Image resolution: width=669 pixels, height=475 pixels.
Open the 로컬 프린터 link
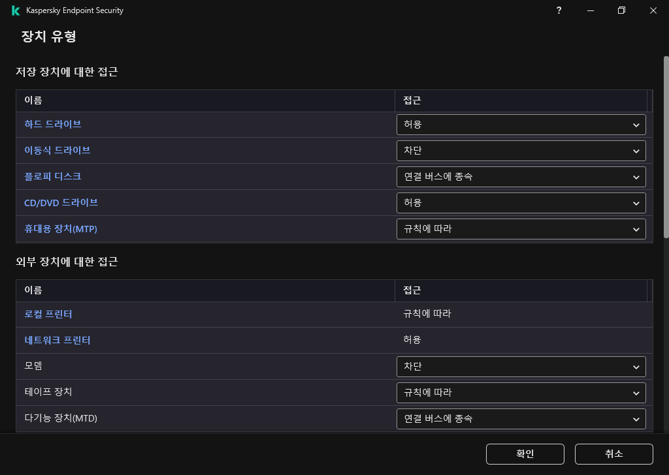tap(48, 314)
